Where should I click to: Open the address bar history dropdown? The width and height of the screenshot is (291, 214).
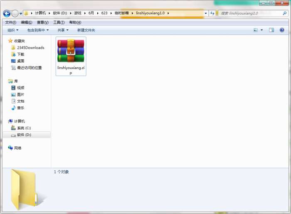pos(206,13)
